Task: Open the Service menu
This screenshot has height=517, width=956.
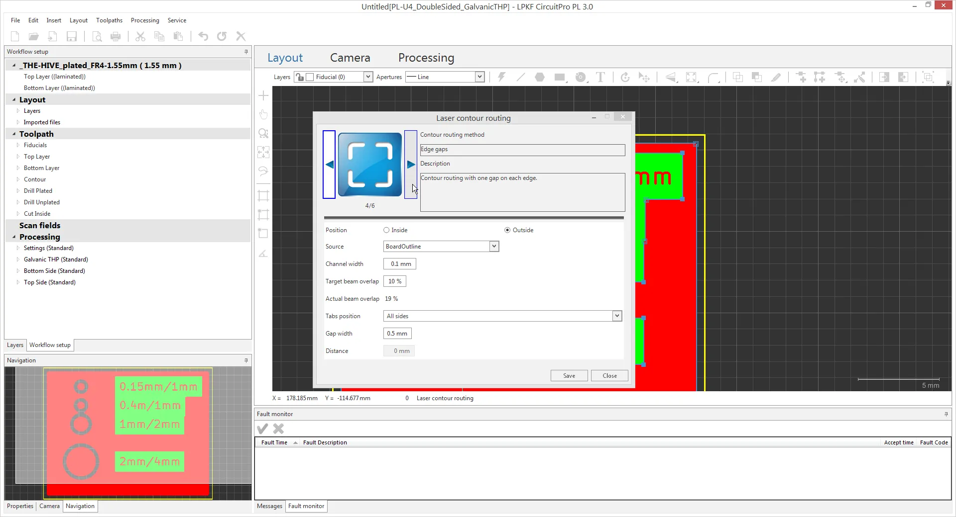Action: pyautogui.click(x=177, y=20)
